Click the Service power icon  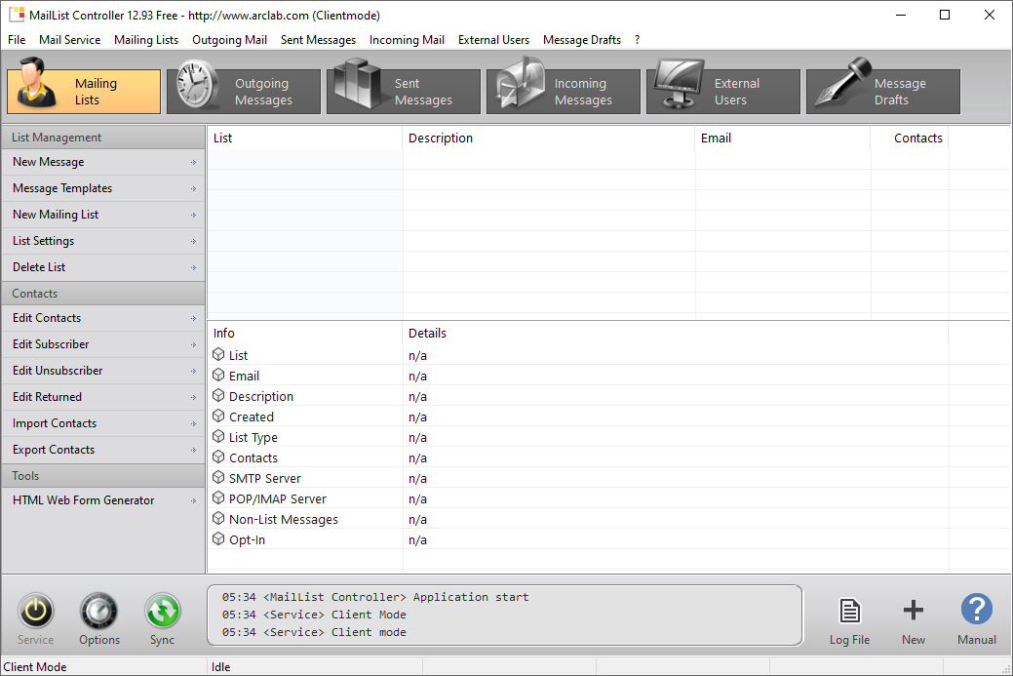(35, 611)
